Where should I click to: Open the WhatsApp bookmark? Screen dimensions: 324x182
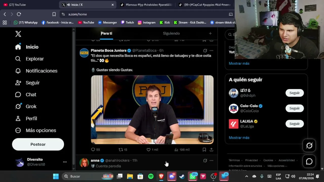point(26,22)
